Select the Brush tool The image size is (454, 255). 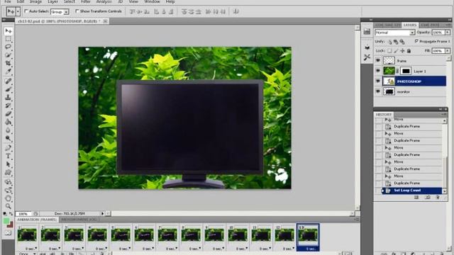(x=8, y=89)
